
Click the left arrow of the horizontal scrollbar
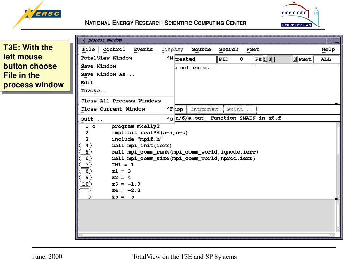pyautogui.click(x=80, y=235)
